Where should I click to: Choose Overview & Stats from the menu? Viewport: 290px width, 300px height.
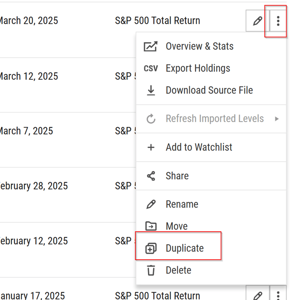click(211, 46)
